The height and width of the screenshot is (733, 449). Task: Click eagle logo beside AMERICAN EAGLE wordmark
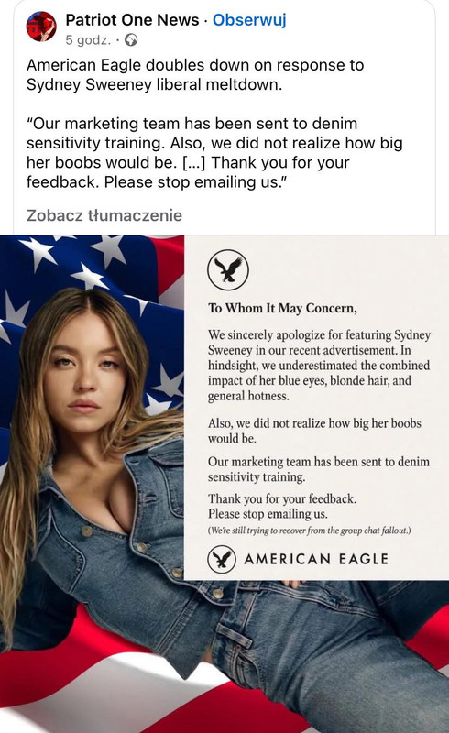point(221,559)
